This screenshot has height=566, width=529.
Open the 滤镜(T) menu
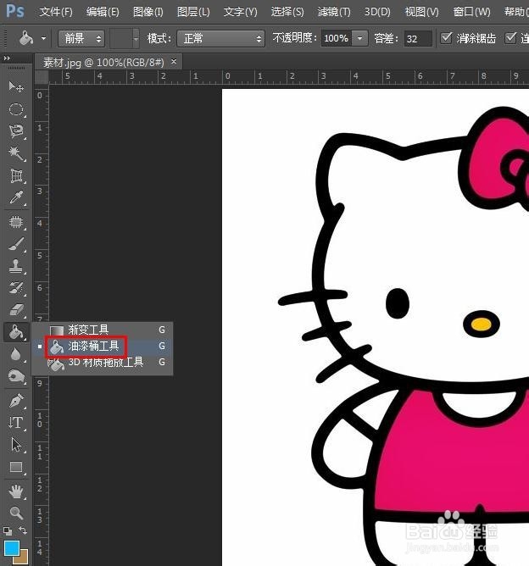click(x=334, y=12)
